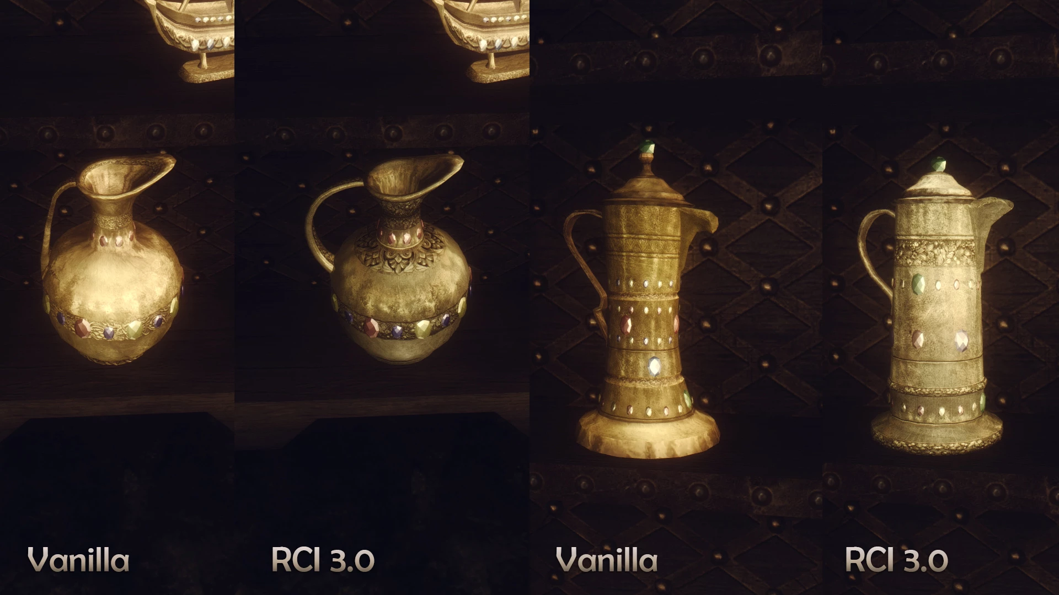Click the rightmost RCI 3.0 label
Viewport: 1059px width, 595px height.
click(x=896, y=561)
